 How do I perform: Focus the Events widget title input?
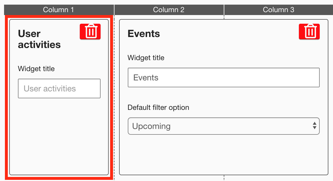223,77
